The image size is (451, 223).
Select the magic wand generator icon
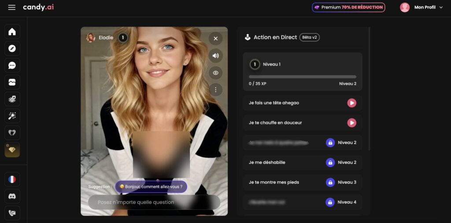(12, 116)
